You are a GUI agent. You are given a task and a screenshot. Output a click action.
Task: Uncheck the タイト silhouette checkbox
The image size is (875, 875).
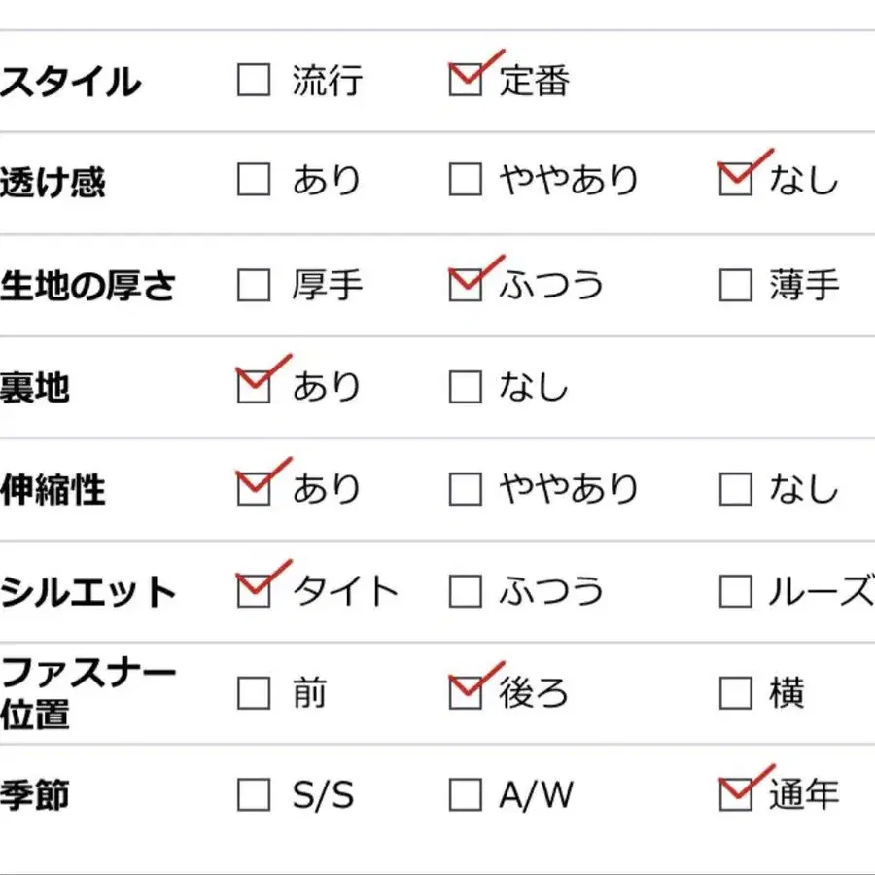coord(254,591)
